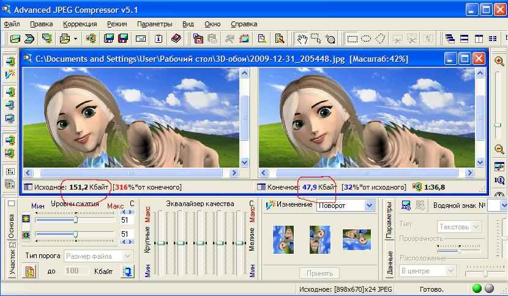
Task: Switch to the Участок vertical tab
Action: [12, 260]
